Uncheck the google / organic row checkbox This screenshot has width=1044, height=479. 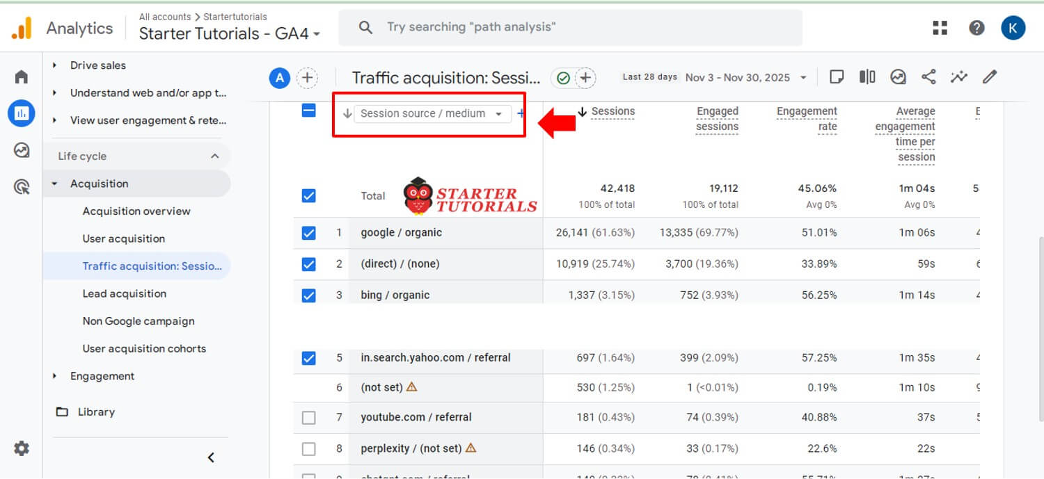pos(309,233)
